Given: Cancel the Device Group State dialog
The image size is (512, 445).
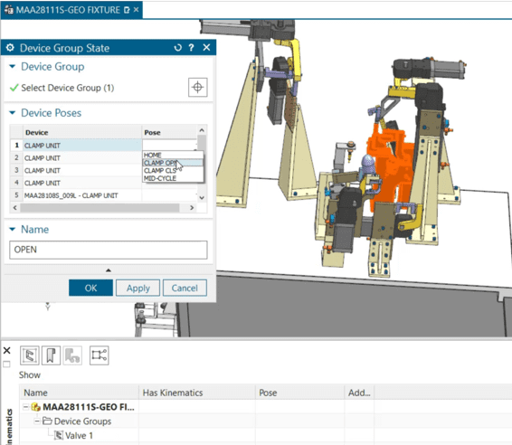Looking at the screenshot, I should [x=185, y=288].
